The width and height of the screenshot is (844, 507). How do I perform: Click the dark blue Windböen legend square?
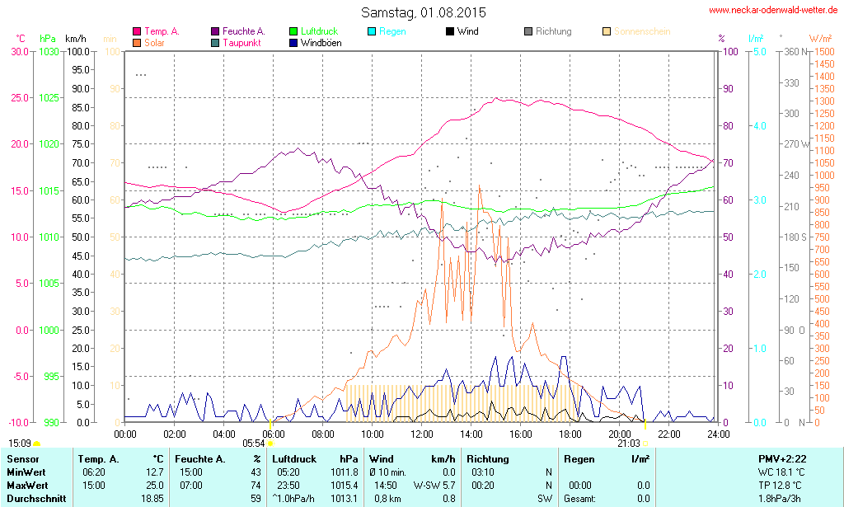pos(294,42)
